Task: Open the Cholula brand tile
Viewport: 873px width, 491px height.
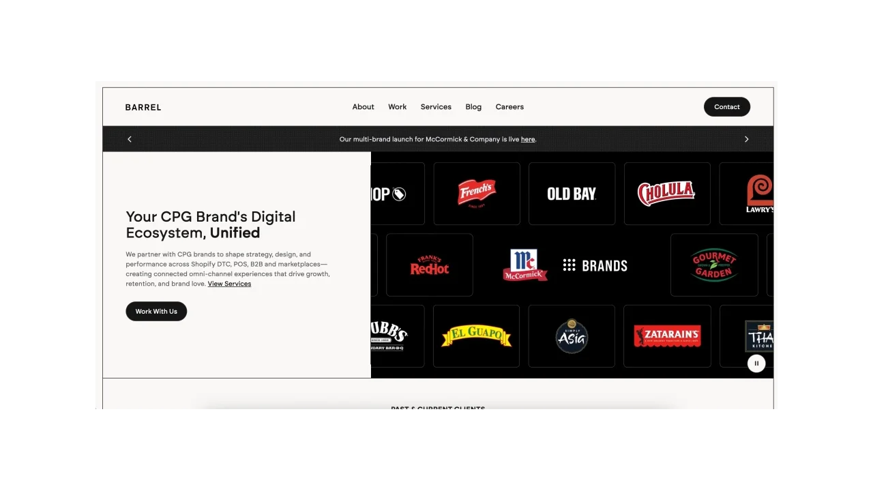Action: click(x=666, y=193)
